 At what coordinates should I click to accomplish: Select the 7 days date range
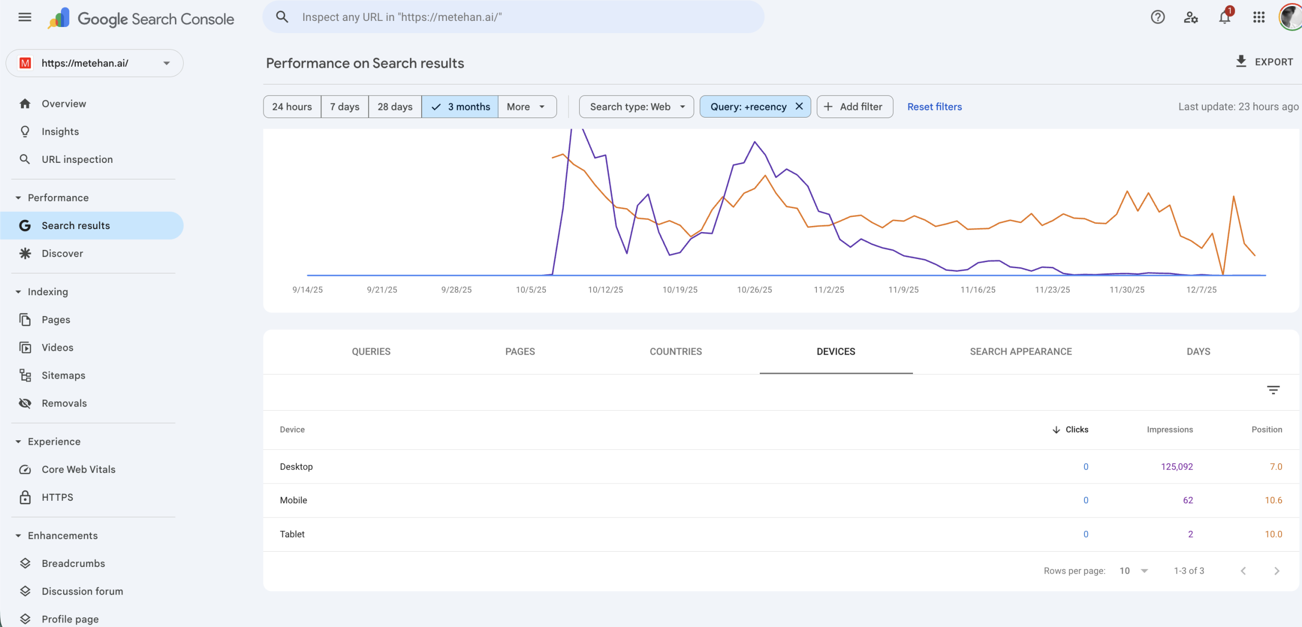(344, 107)
